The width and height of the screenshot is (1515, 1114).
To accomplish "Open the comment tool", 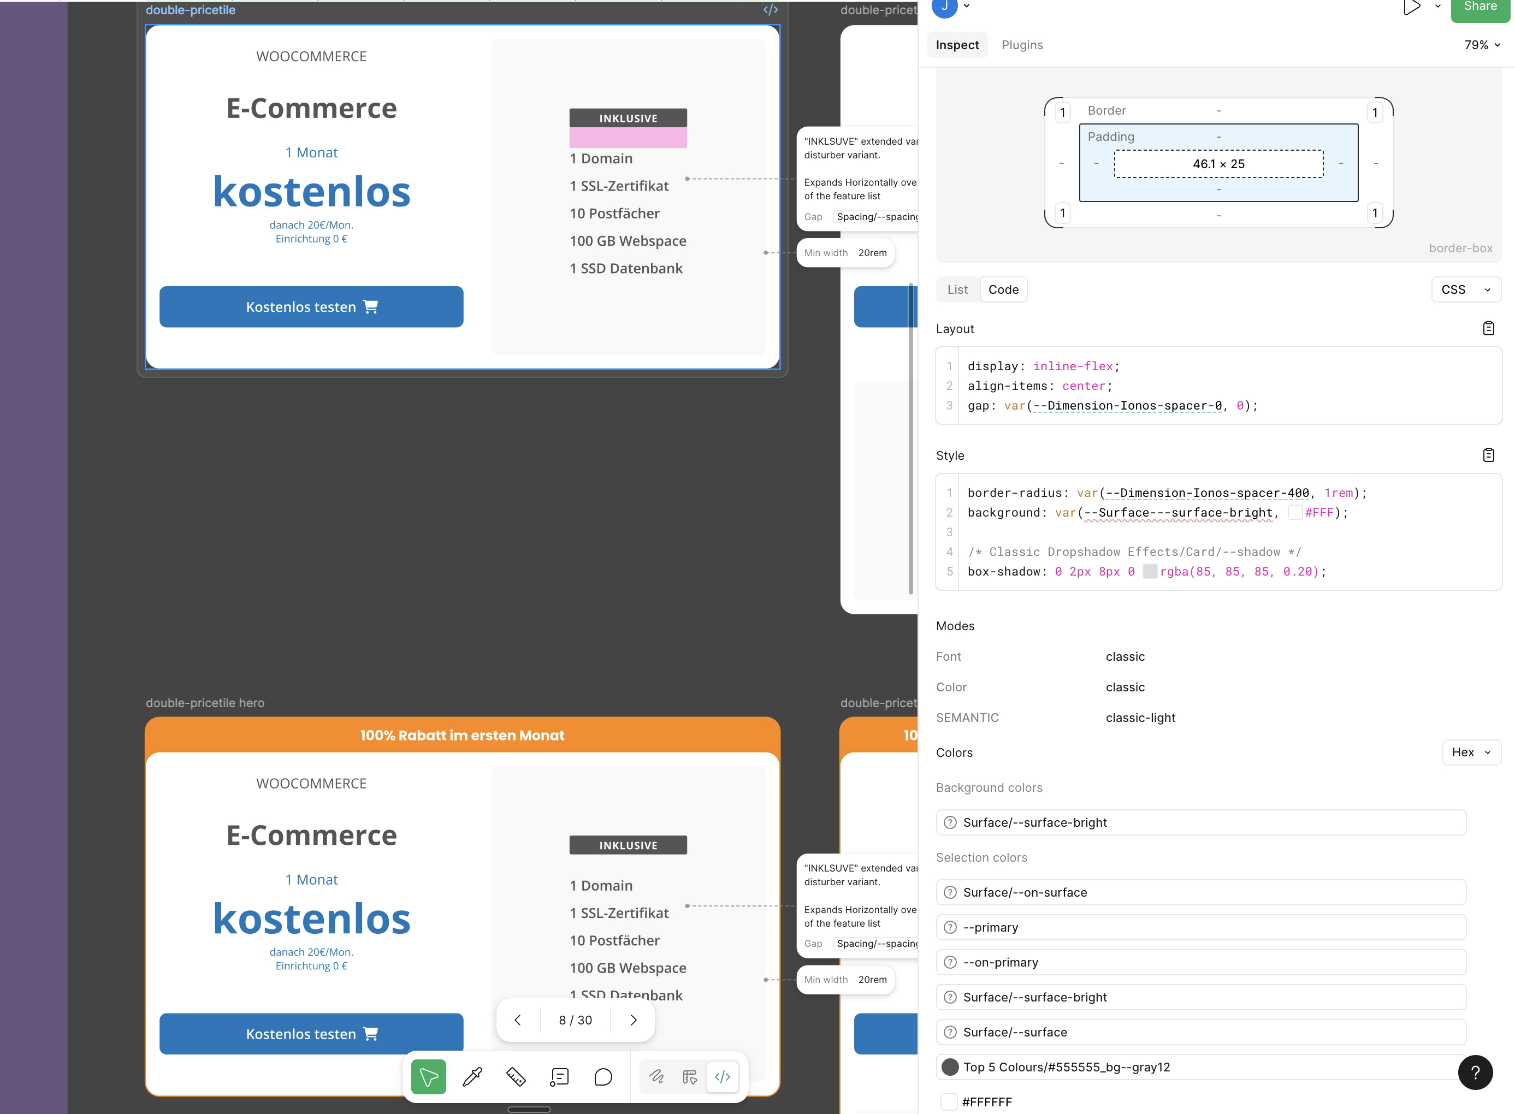I will pos(603,1077).
